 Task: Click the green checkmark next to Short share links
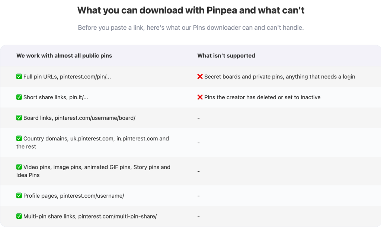tap(19, 97)
